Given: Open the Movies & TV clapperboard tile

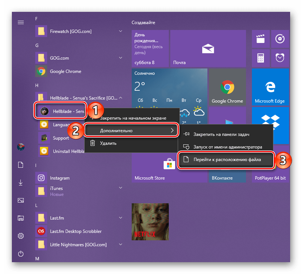Looking at the screenshot, I should (260, 39).
